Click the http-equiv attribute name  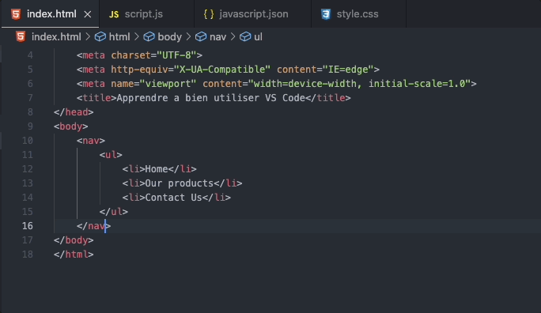click(139, 70)
